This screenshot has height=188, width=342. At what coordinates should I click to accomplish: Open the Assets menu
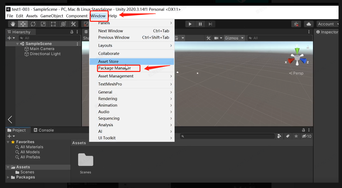[x=31, y=16]
